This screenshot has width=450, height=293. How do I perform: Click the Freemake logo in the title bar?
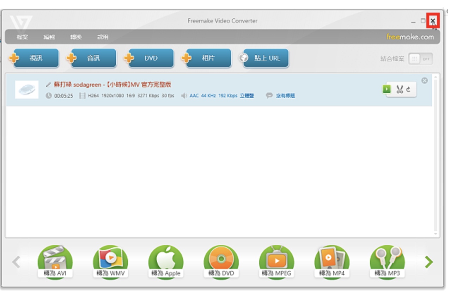click(x=21, y=23)
